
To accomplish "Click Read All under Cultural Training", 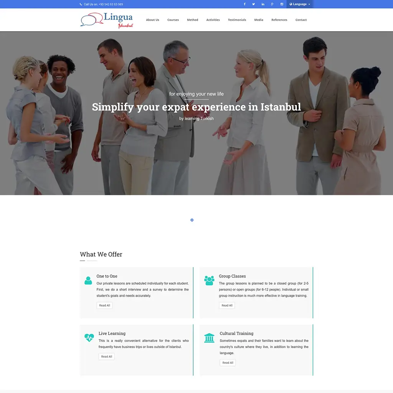I will 228,363.
